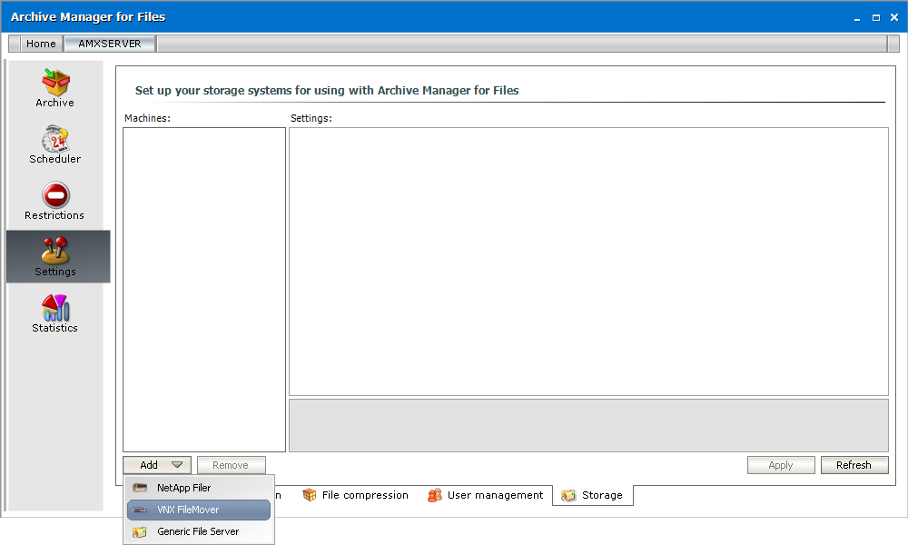Image resolution: width=908 pixels, height=545 pixels.
Task: Choose NetApp Filer from Add menu
Action: pos(199,488)
